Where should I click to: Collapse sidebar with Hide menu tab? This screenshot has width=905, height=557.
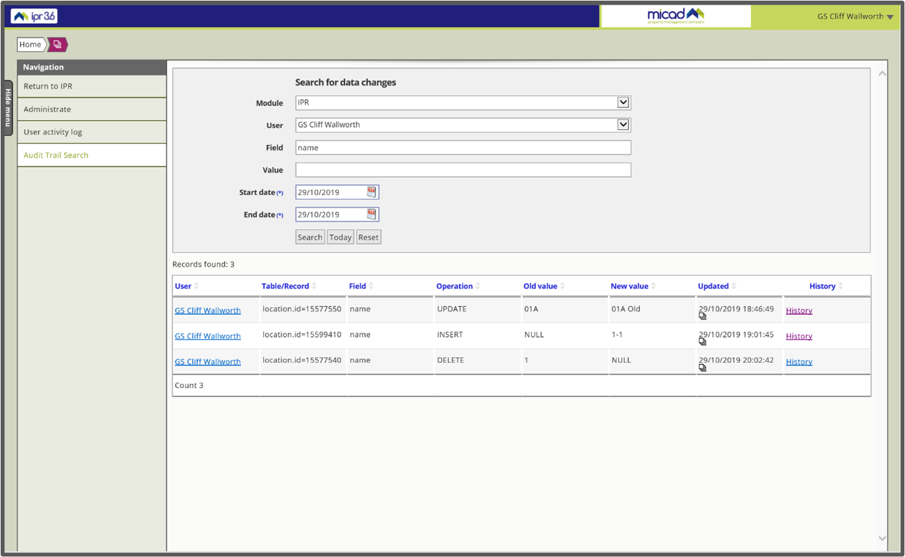(x=8, y=108)
